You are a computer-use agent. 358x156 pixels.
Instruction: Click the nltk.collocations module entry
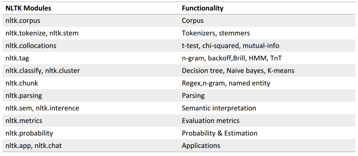(x=31, y=45)
